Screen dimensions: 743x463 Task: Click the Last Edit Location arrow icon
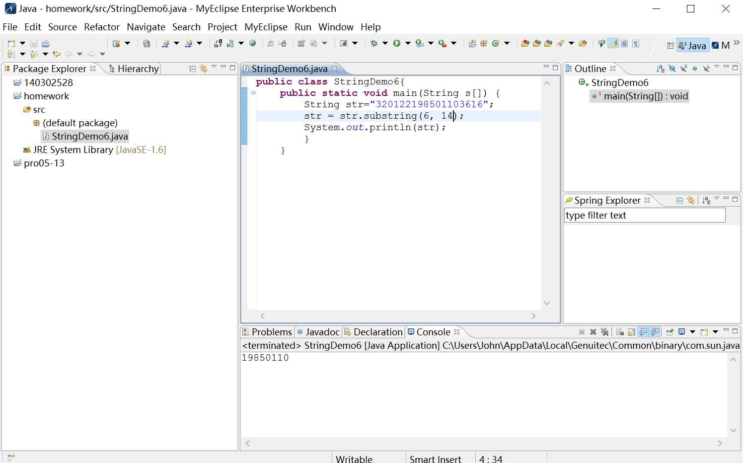[x=57, y=54]
